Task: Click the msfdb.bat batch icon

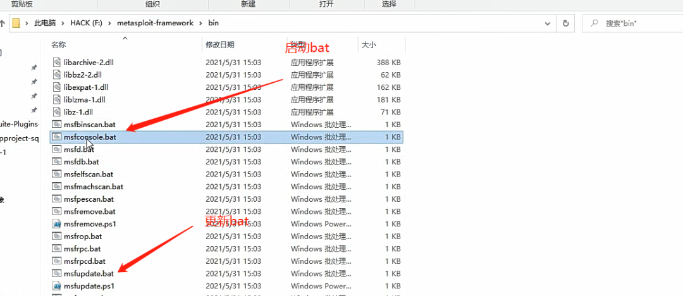Action: (57, 162)
